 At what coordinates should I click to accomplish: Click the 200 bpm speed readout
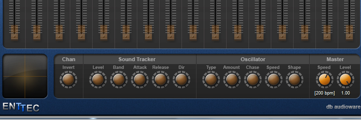(325, 93)
